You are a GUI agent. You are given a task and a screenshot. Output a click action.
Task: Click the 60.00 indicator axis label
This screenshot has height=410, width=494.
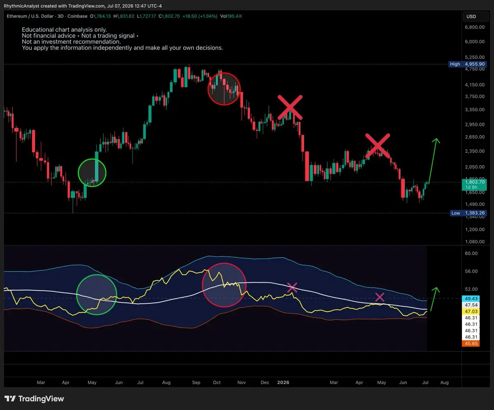pos(471,253)
